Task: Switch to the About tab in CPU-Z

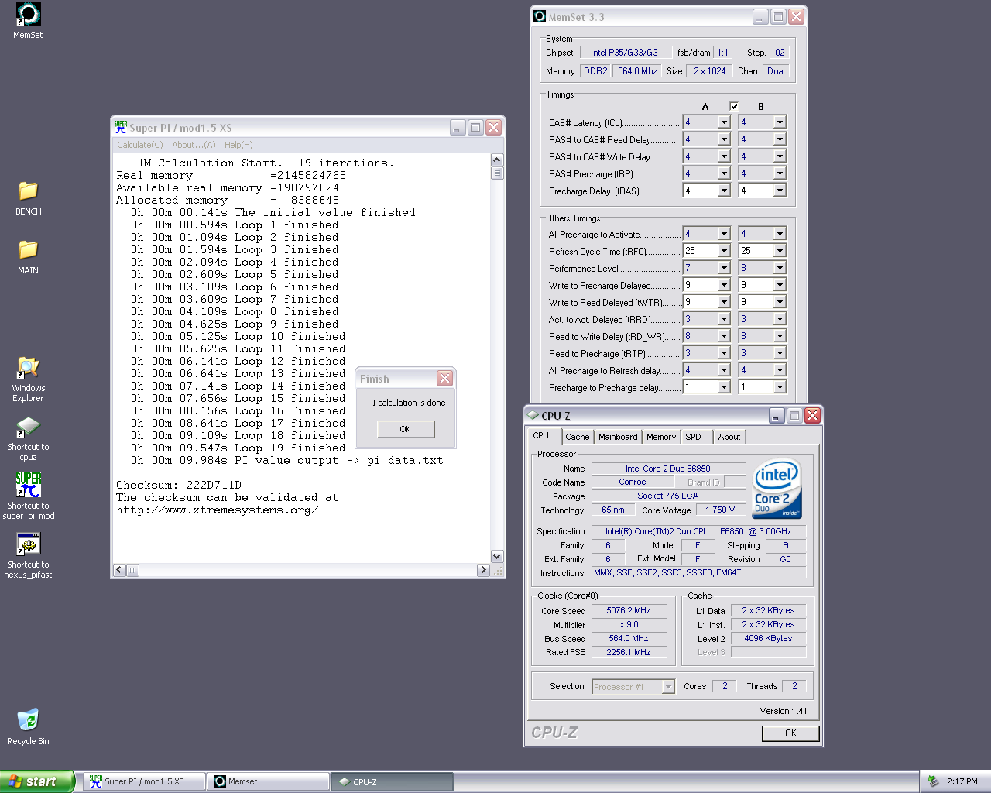Action: tap(729, 437)
